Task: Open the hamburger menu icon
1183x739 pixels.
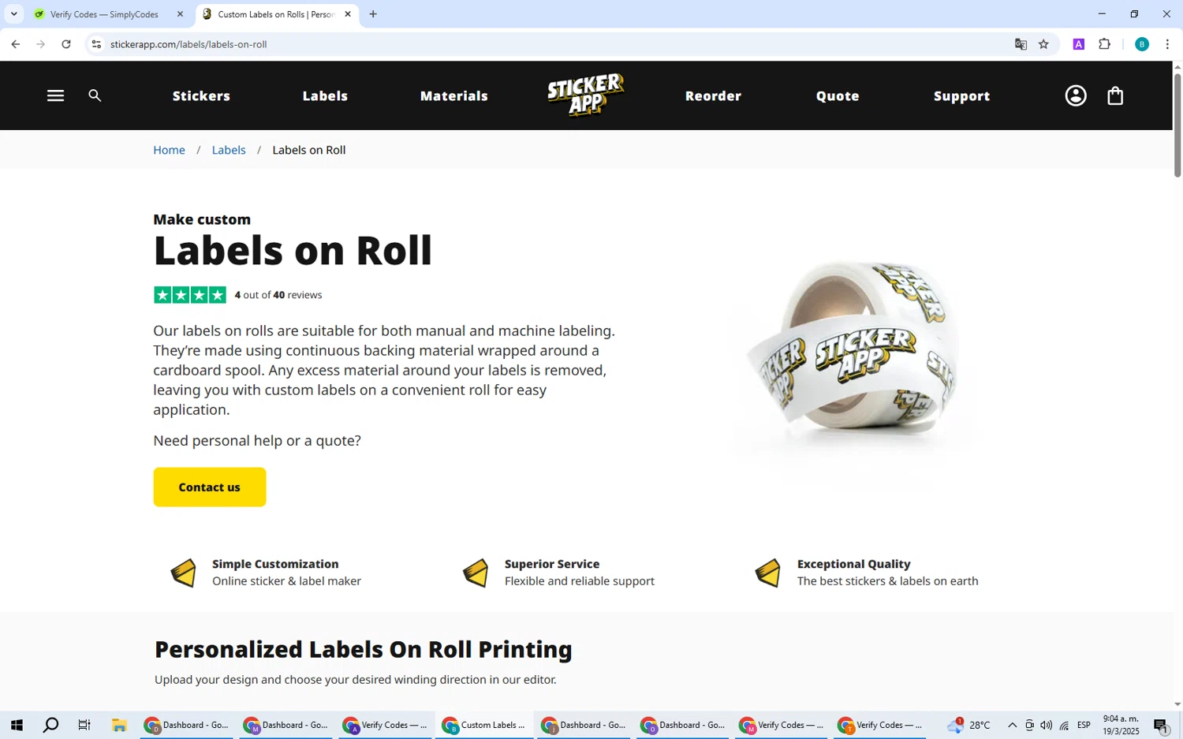Action: [55, 95]
